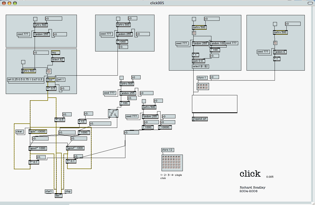
Task: Turn on the toggle in the random 6 panel
Action: pyautogui.click(x=275, y=24)
